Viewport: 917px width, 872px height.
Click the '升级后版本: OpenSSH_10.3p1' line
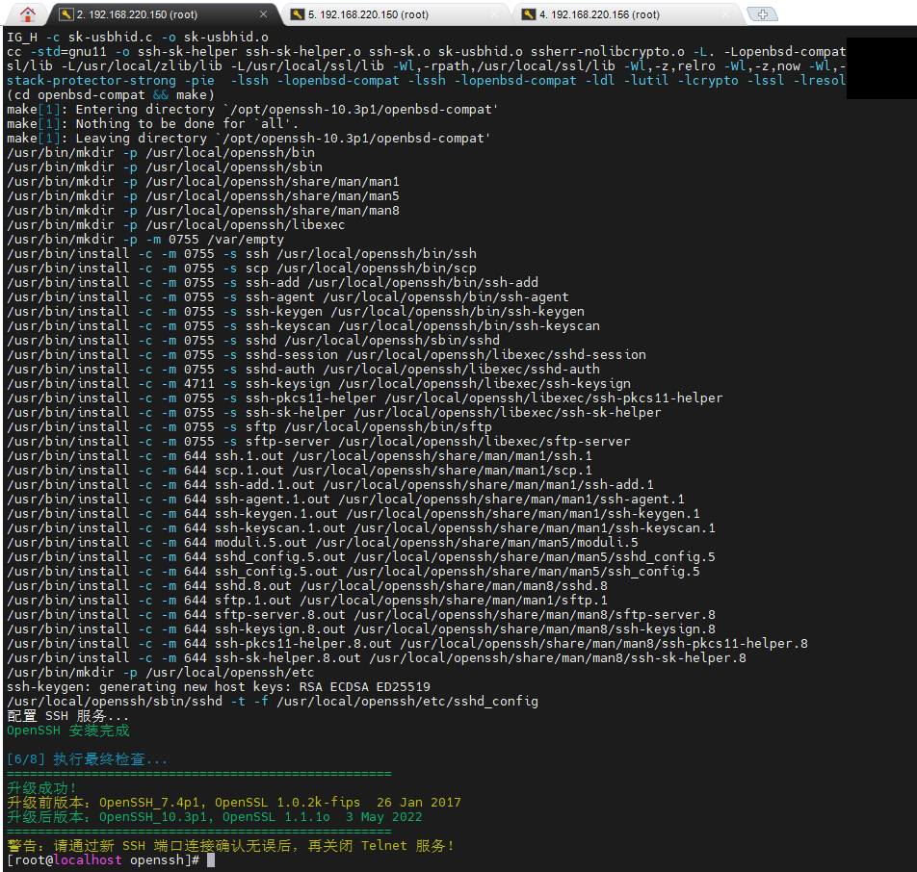[x=215, y=817]
